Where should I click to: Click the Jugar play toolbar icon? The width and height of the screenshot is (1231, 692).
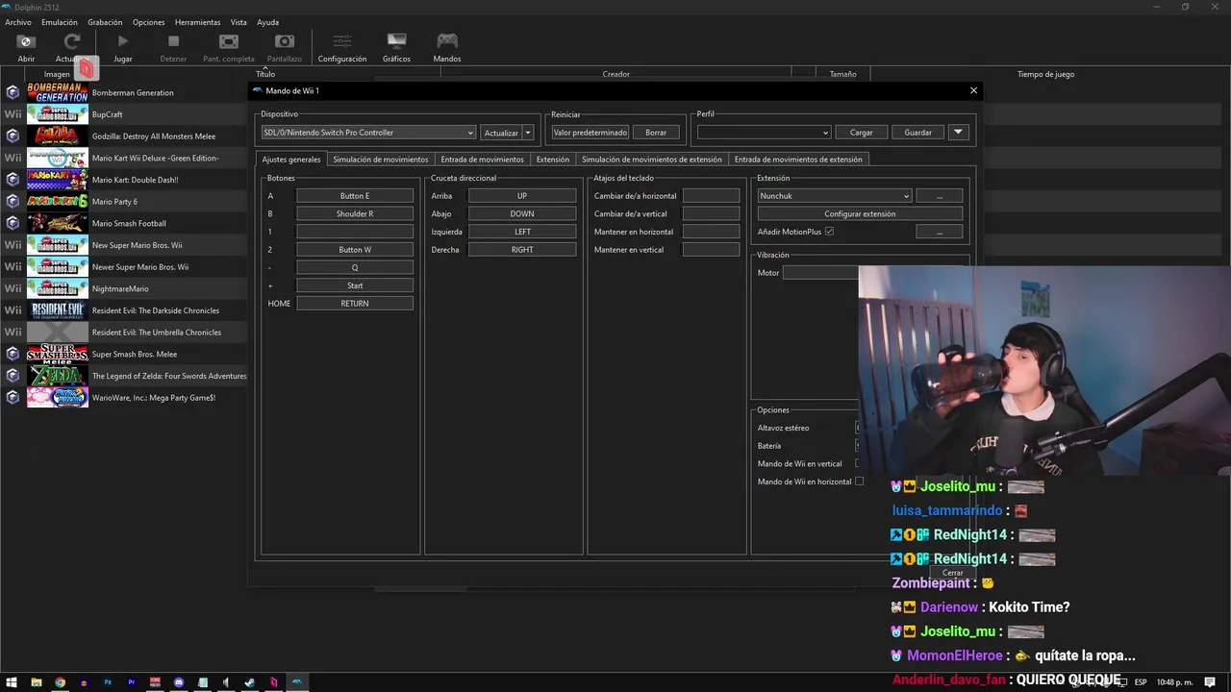[122, 41]
